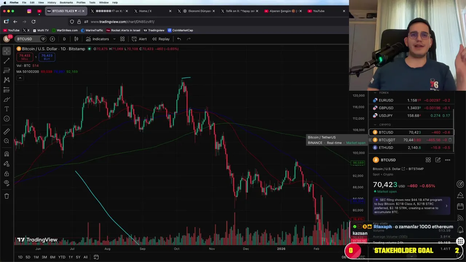Image resolution: width=466 pixels, height=262 pixels.
Task: Click the trash remove objects icon
Action: pos(7,196)
